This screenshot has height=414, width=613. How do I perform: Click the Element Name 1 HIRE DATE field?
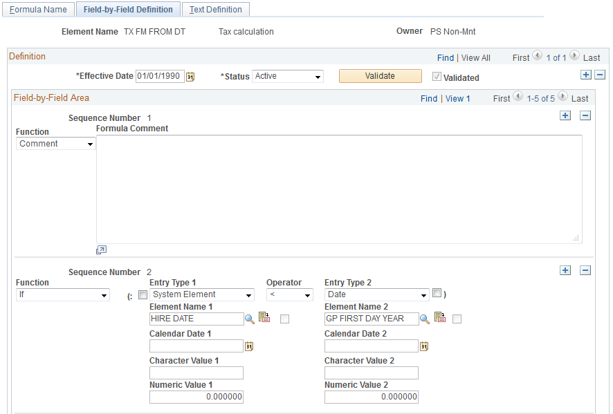coord(196,319)
